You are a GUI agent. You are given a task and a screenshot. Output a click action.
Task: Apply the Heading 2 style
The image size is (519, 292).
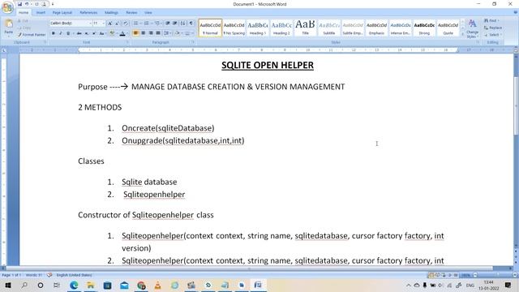(281, 28)
